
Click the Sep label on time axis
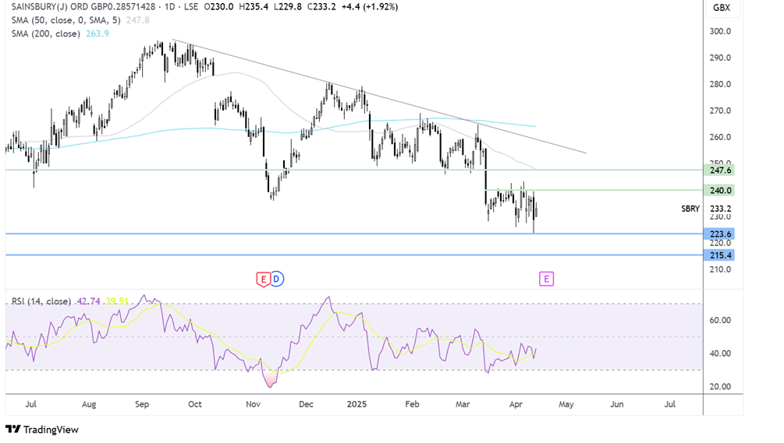coord(142,404)
